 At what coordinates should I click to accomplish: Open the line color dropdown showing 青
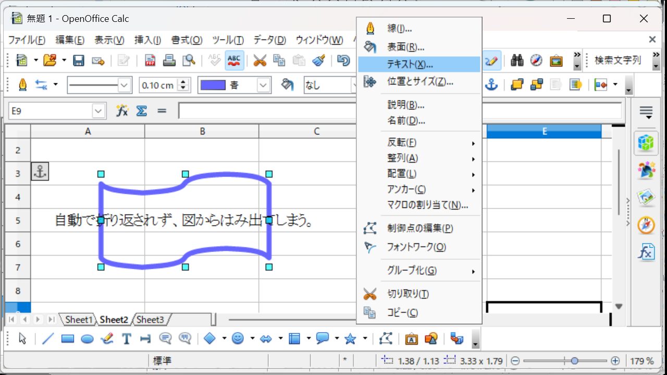[x=264, y=85]
